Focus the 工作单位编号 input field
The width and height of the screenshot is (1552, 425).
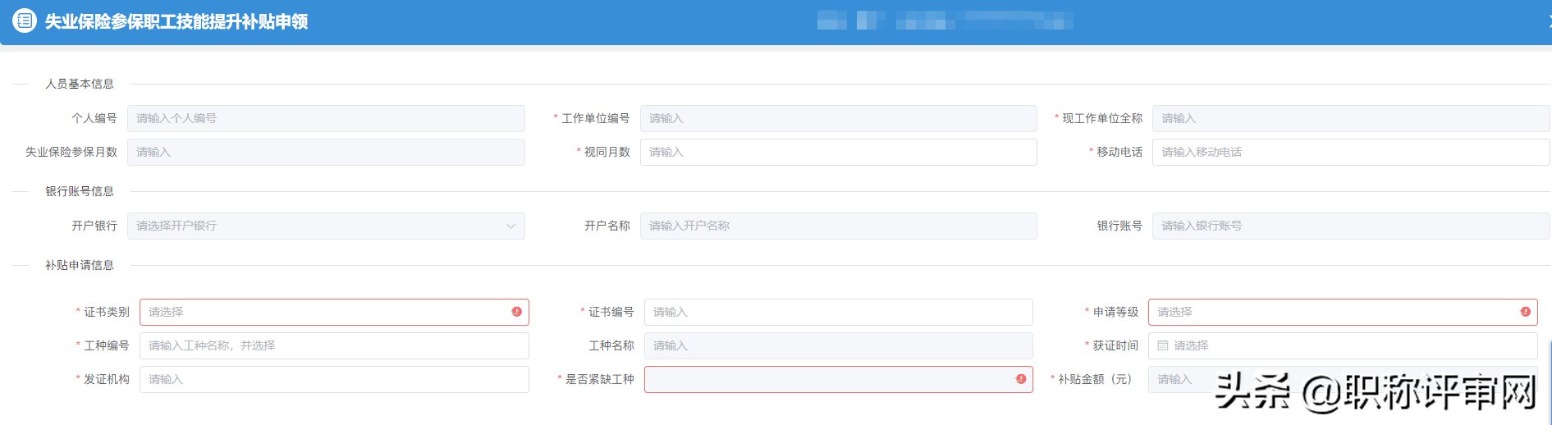839,118
